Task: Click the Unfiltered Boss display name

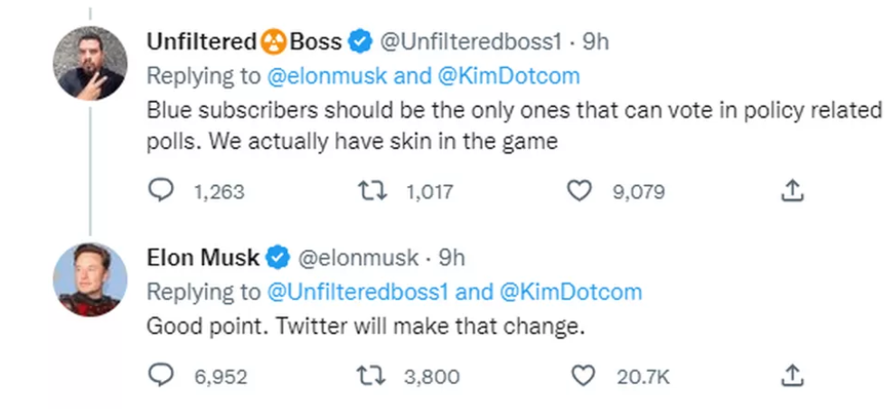Action: coord(244,42)
